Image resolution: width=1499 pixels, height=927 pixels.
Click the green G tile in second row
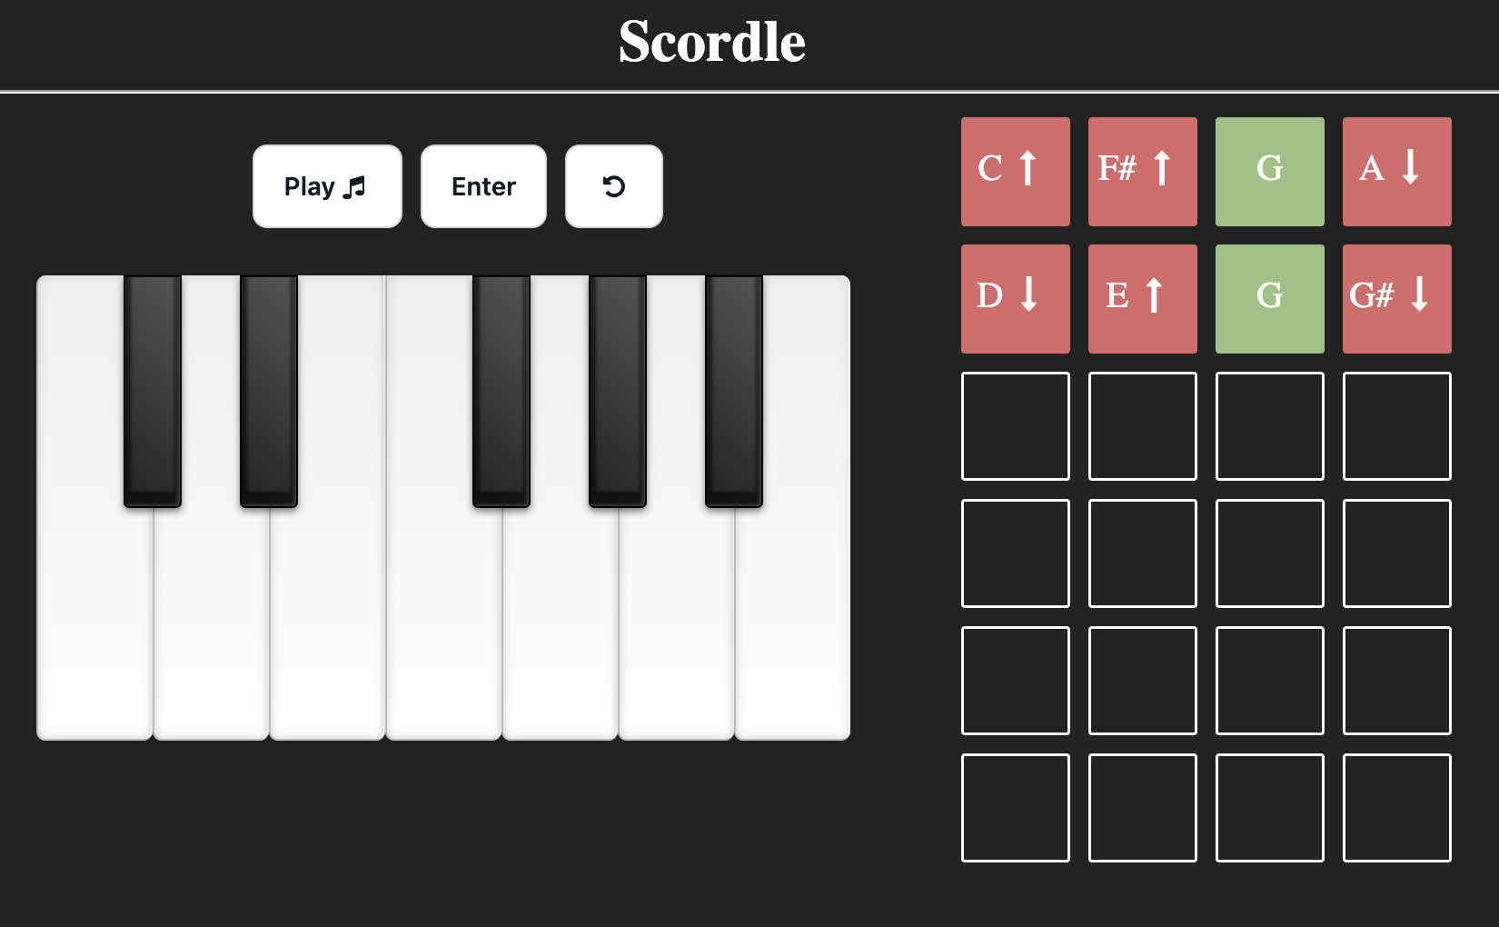[1270, 298]
